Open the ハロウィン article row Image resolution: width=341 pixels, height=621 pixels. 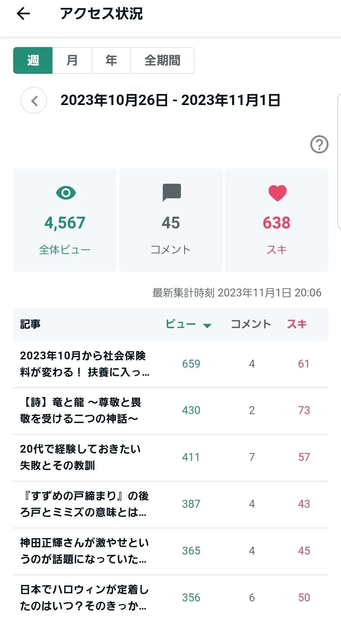pyautogui.click(x=171, y=598)
